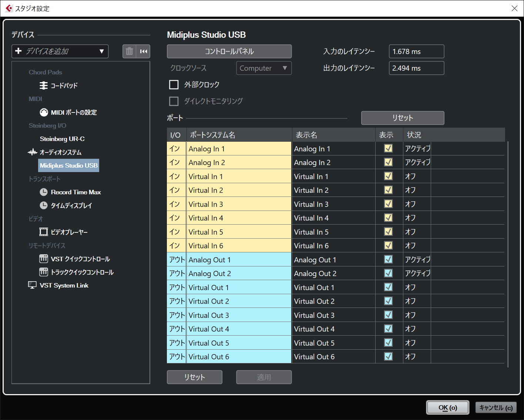Click display name cell Virtual In 3
This screenshot has width=524, height=420.
tap(334, 204)
